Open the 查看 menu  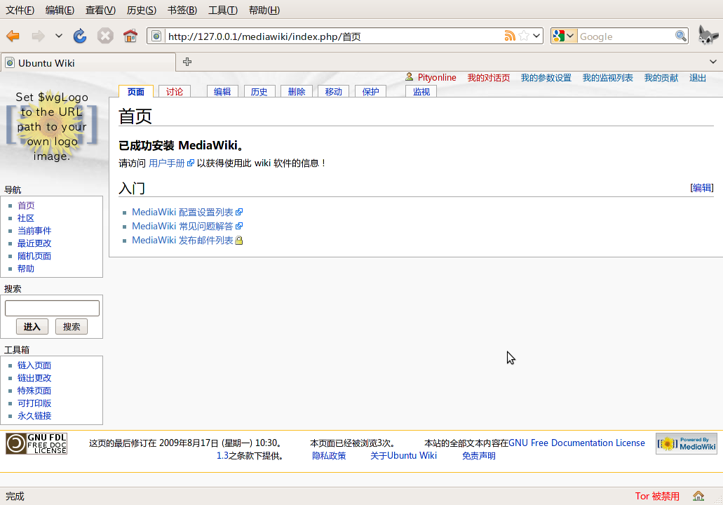click(100, 10)
